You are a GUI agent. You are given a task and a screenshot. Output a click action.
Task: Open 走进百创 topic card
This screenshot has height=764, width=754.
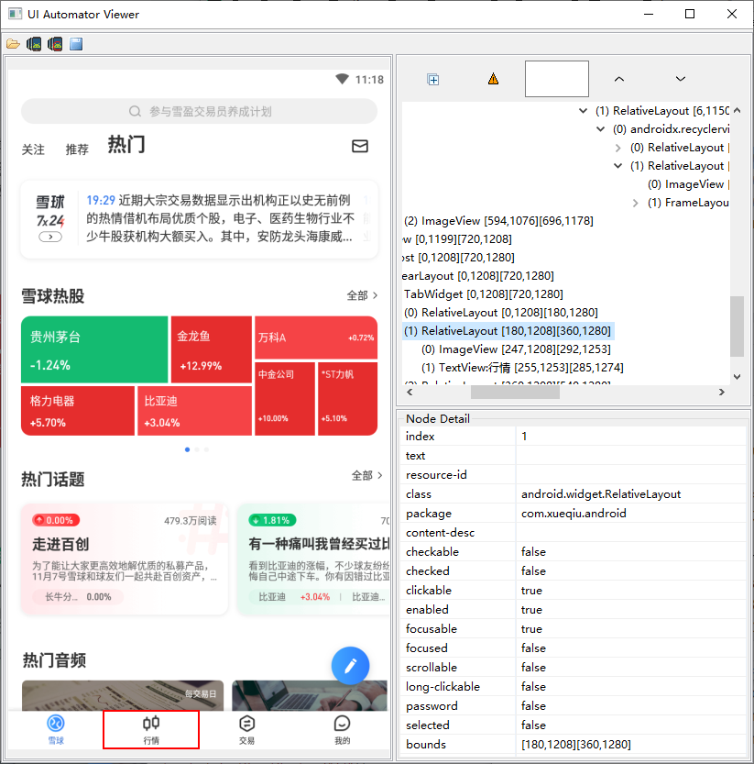124,559
